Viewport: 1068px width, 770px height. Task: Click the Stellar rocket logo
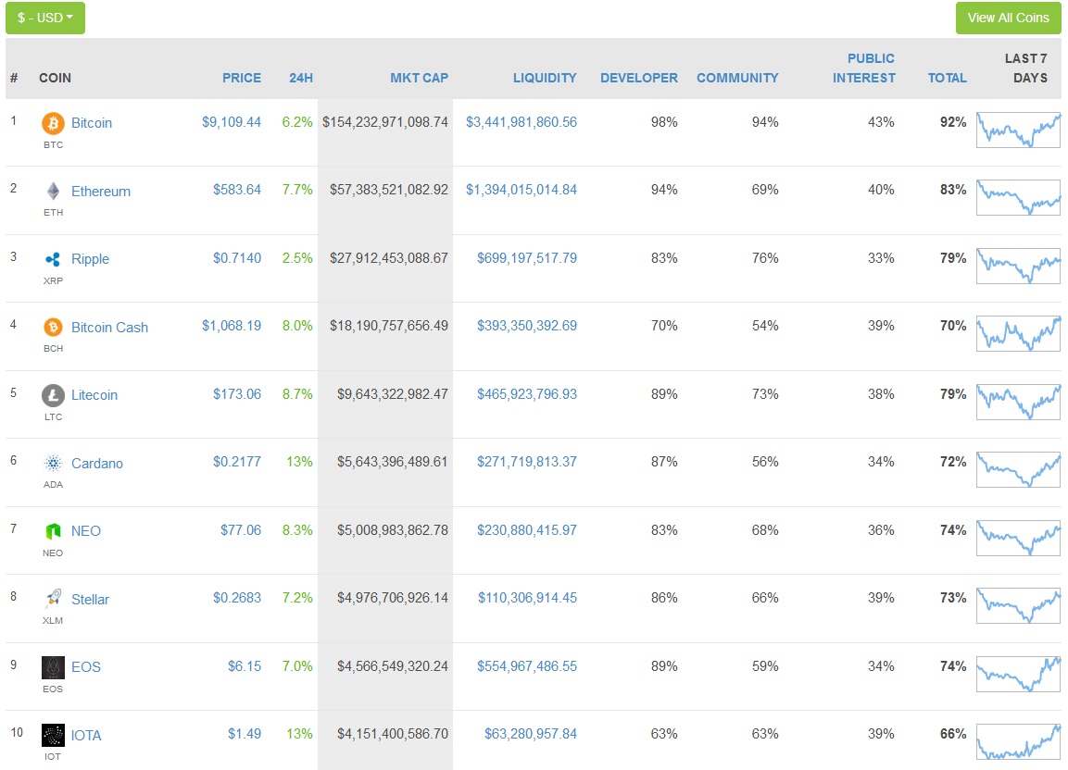pyautogui.click(x=53, y=599)
